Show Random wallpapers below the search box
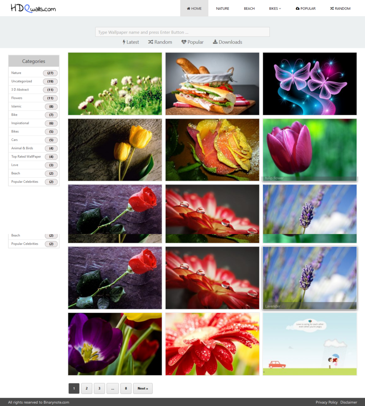This screenshot has height=406, width=365. click(x=160, y=42)
